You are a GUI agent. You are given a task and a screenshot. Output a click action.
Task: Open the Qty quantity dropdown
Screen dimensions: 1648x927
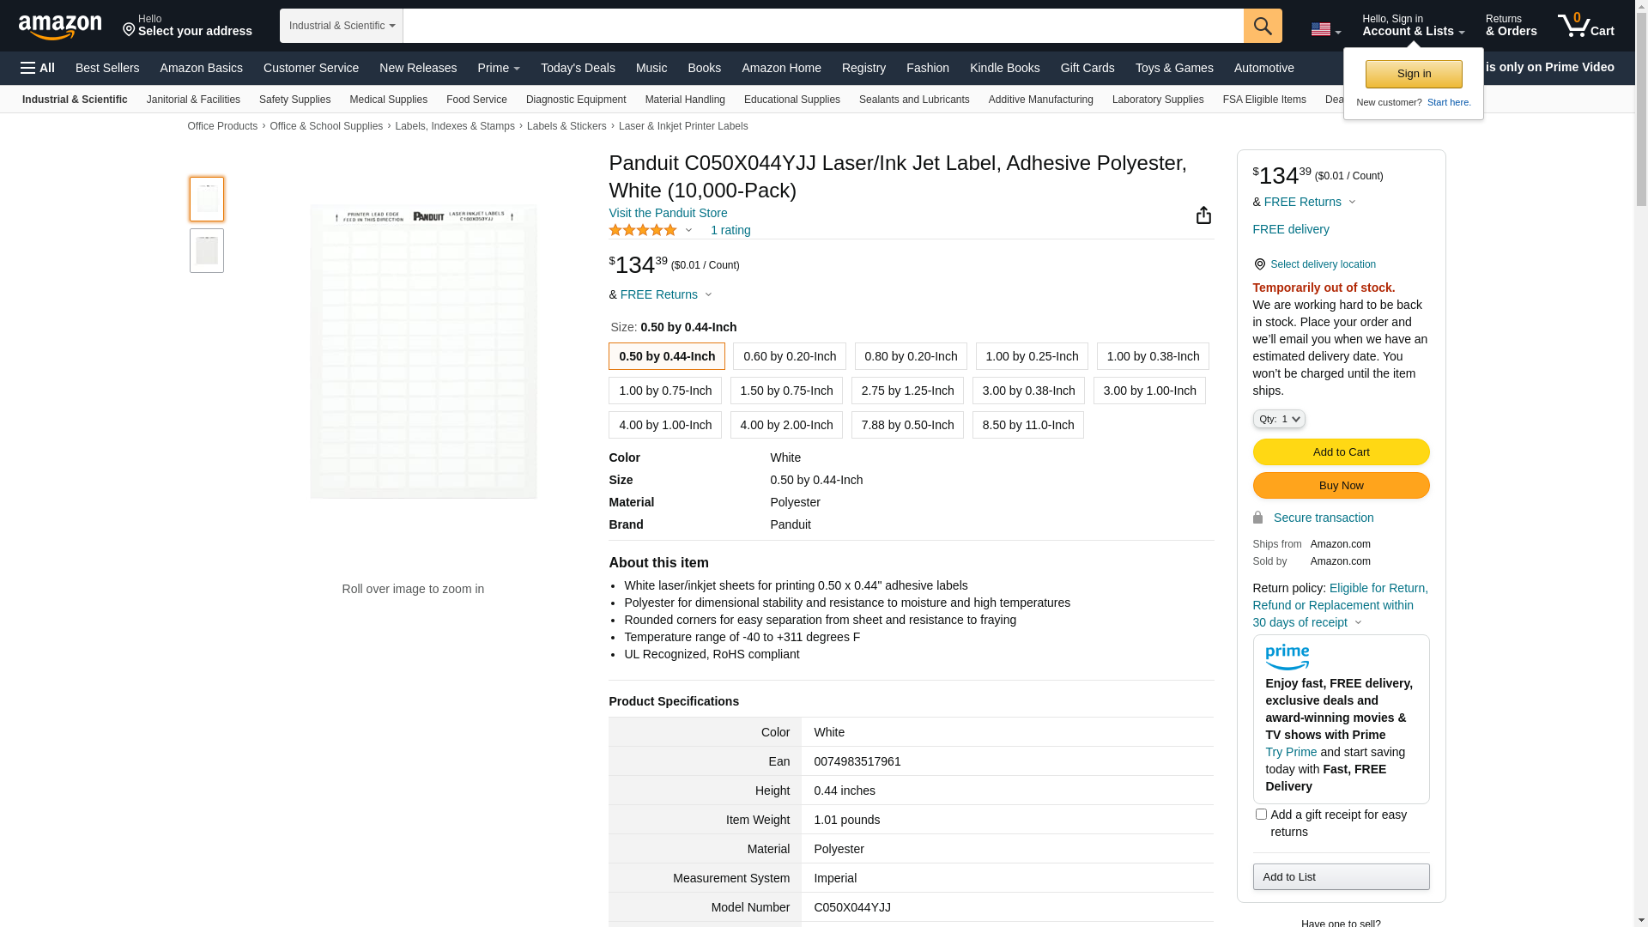click(1279, 419)
